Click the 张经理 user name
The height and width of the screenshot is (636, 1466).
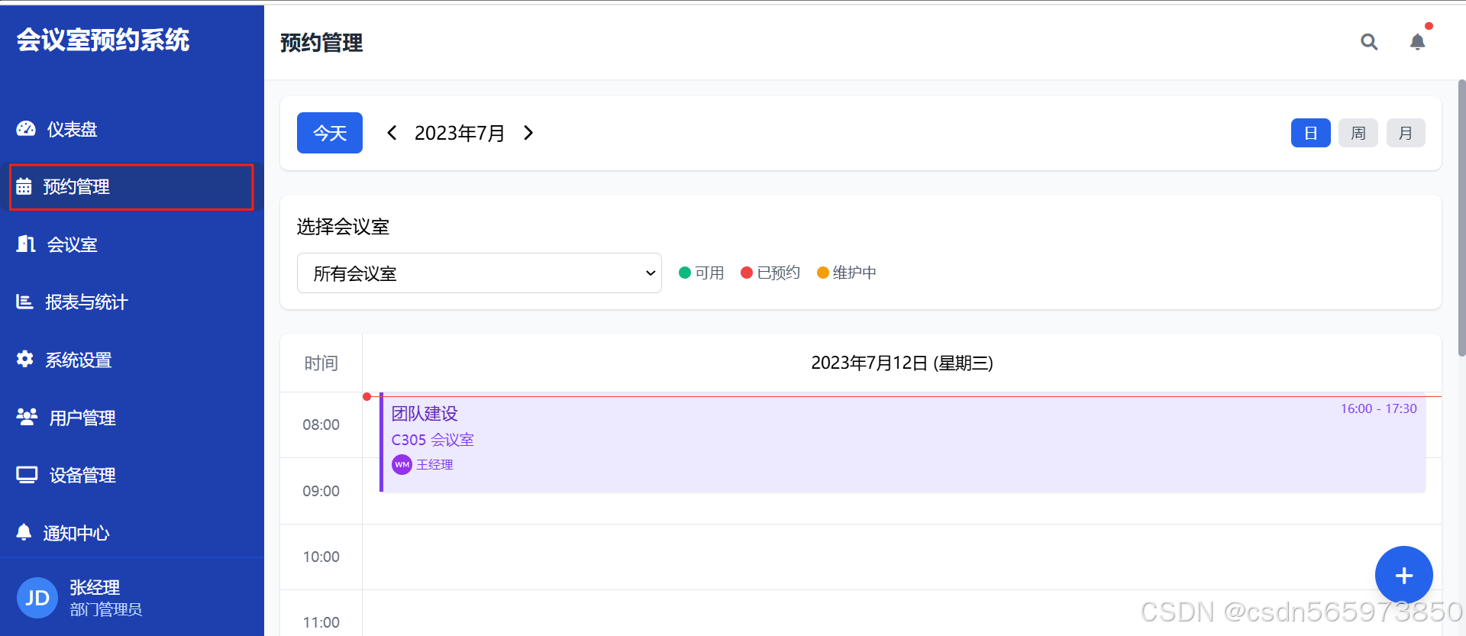pyautogui.click(x=95, y=587)
